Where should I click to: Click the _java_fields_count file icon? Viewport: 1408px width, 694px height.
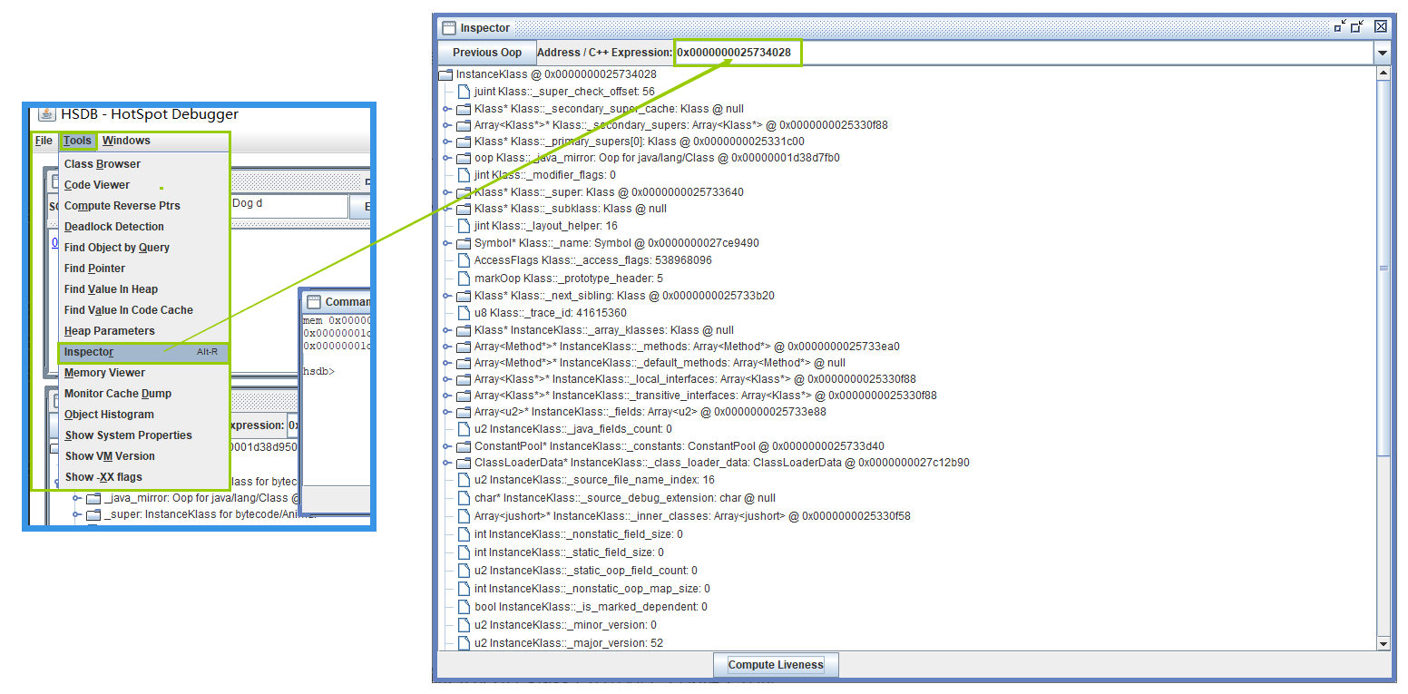pos(464,429)
